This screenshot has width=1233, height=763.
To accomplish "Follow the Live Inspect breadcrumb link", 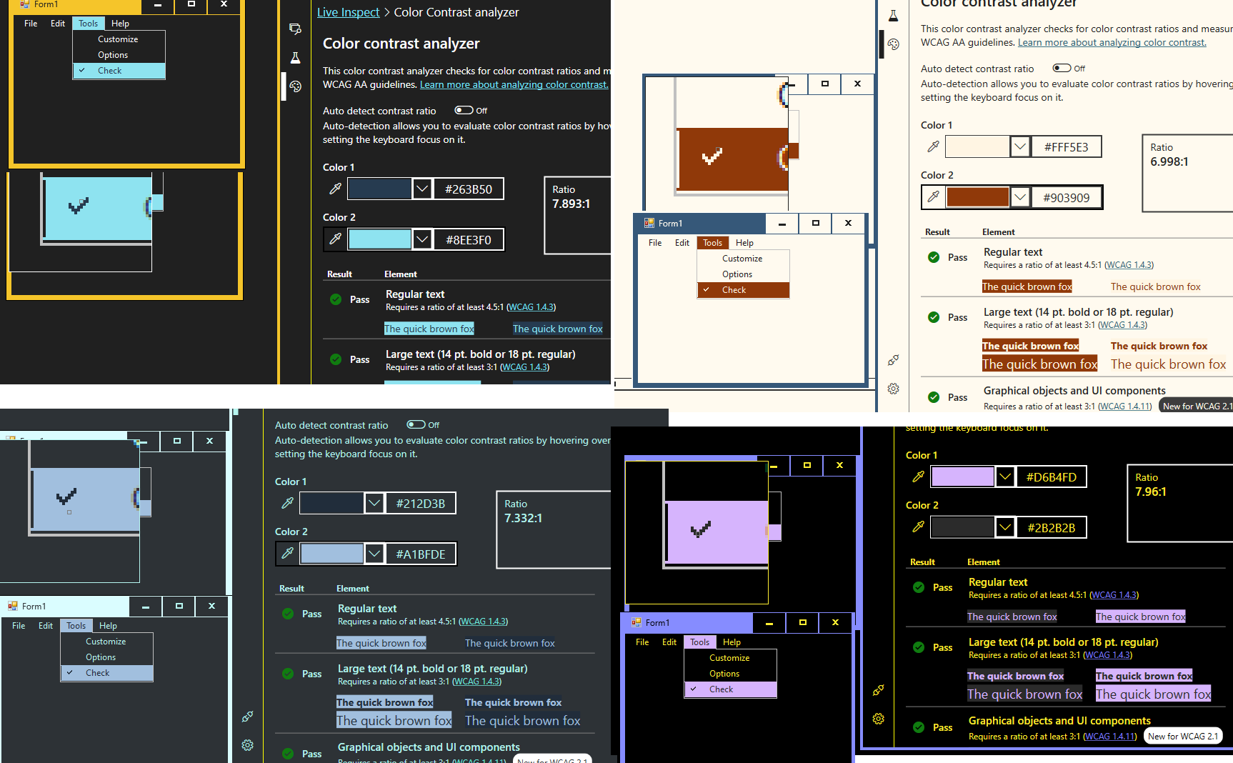I will click(349, 12).
